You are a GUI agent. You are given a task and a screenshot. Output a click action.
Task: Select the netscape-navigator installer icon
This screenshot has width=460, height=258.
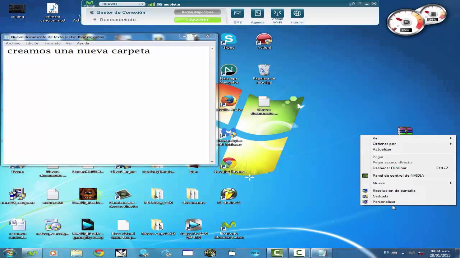click(52, 227)
